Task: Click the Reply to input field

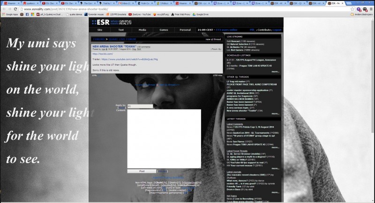Action: coord(140,106)
